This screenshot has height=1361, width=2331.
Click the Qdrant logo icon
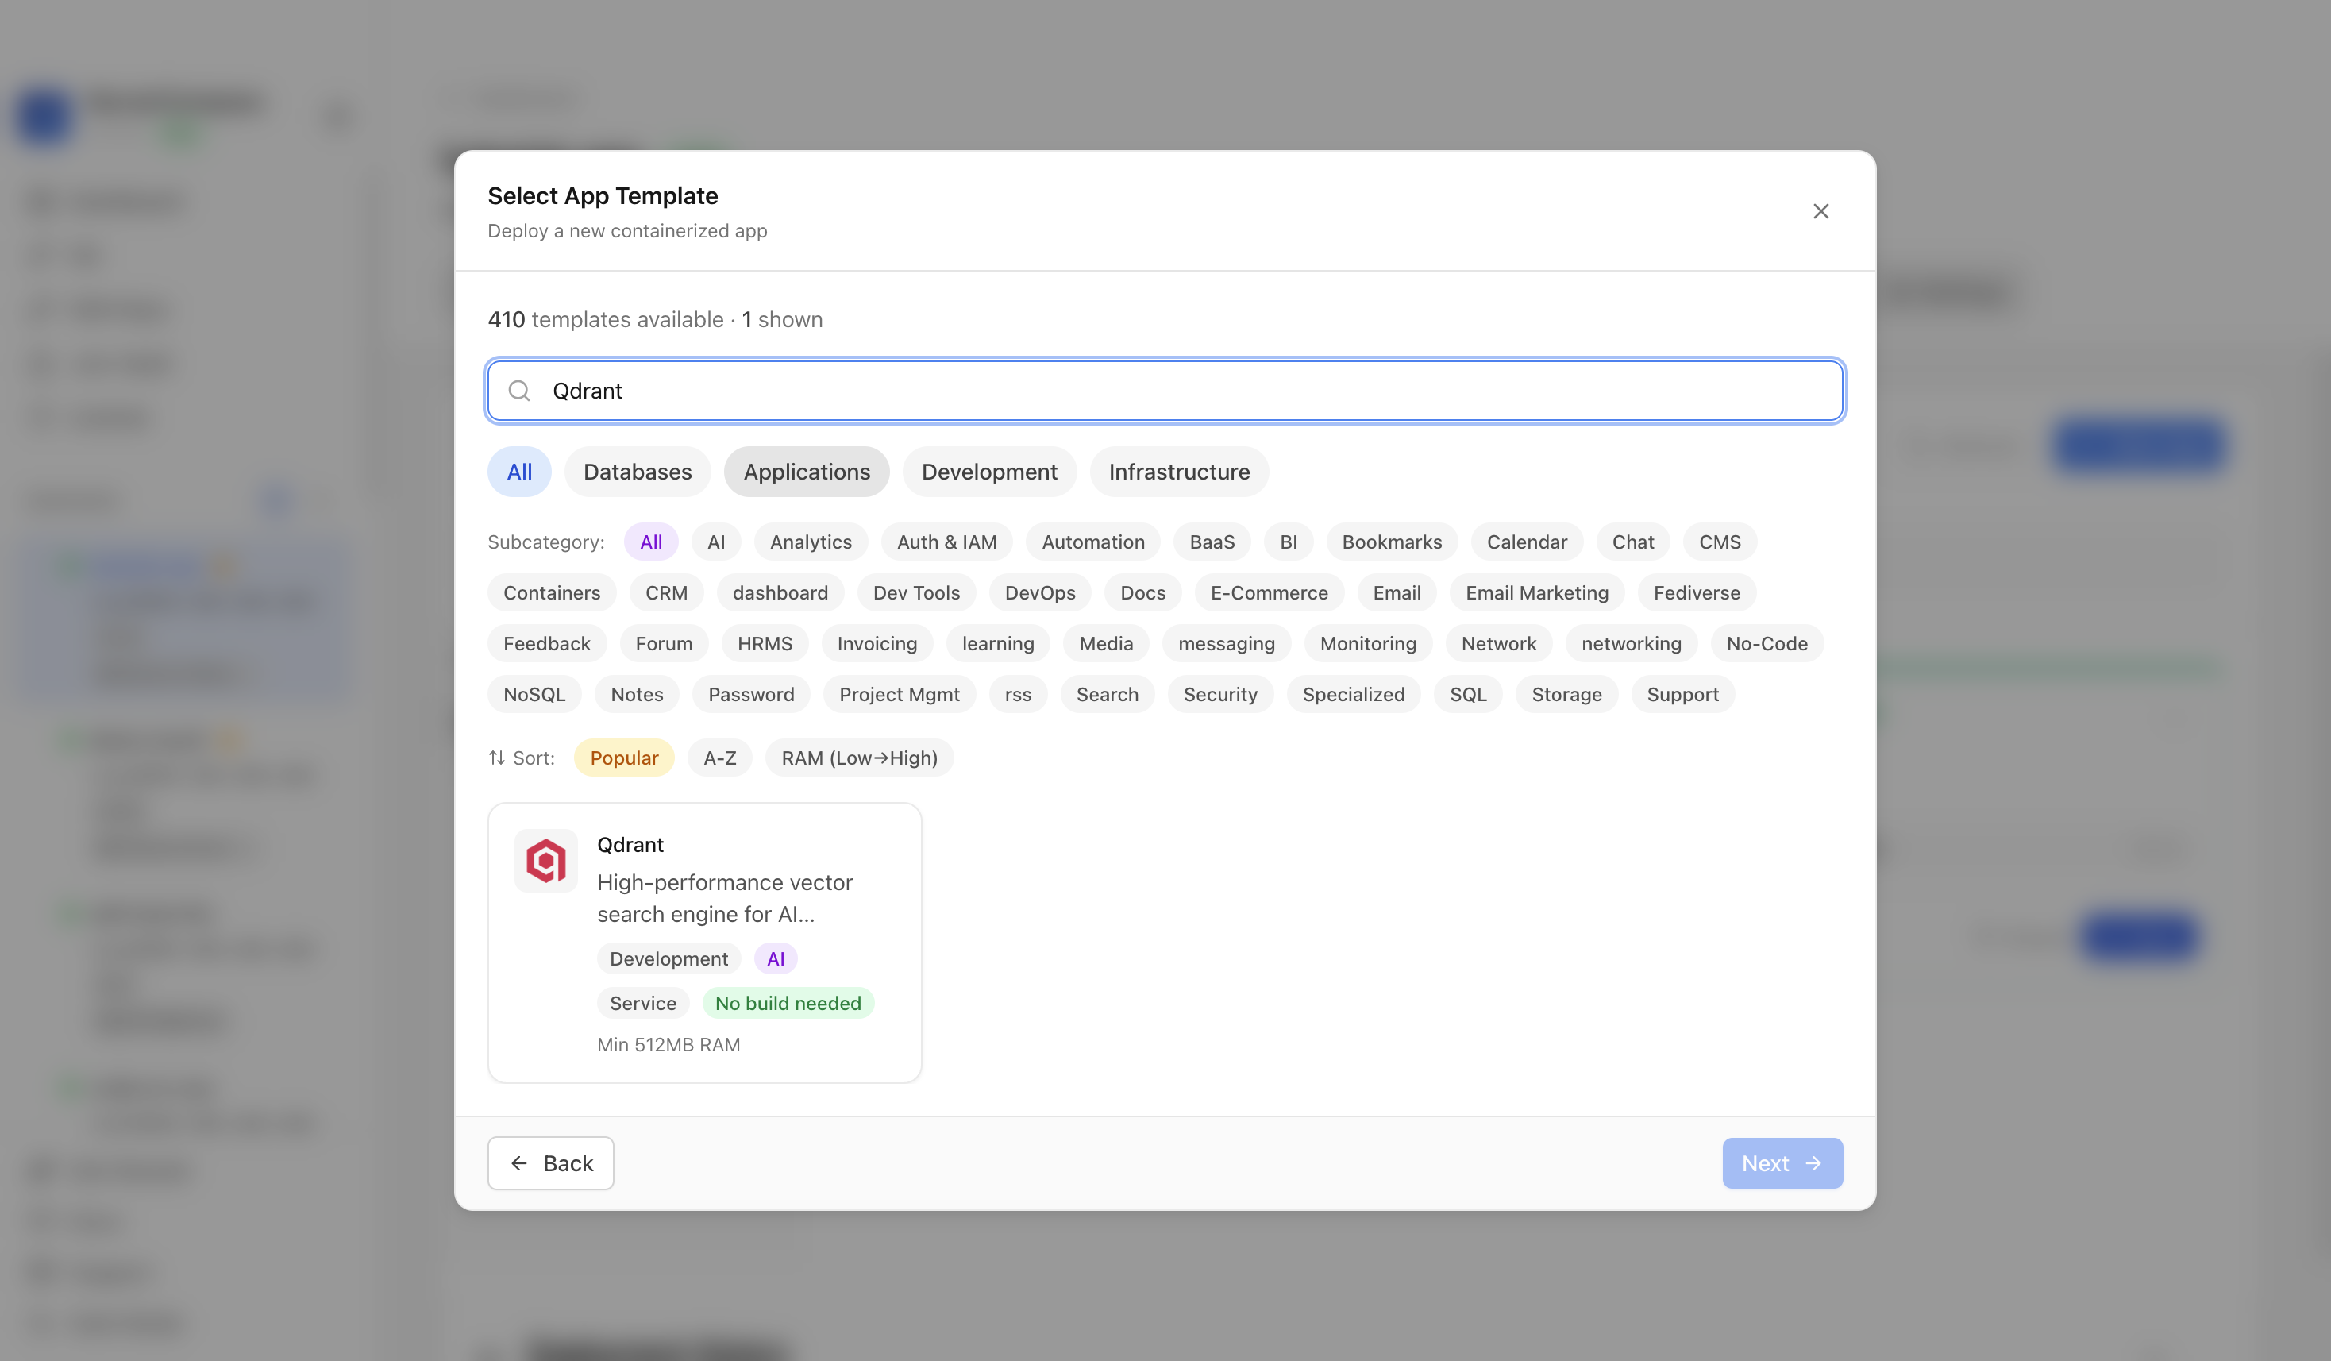click(x=545, y=861)
